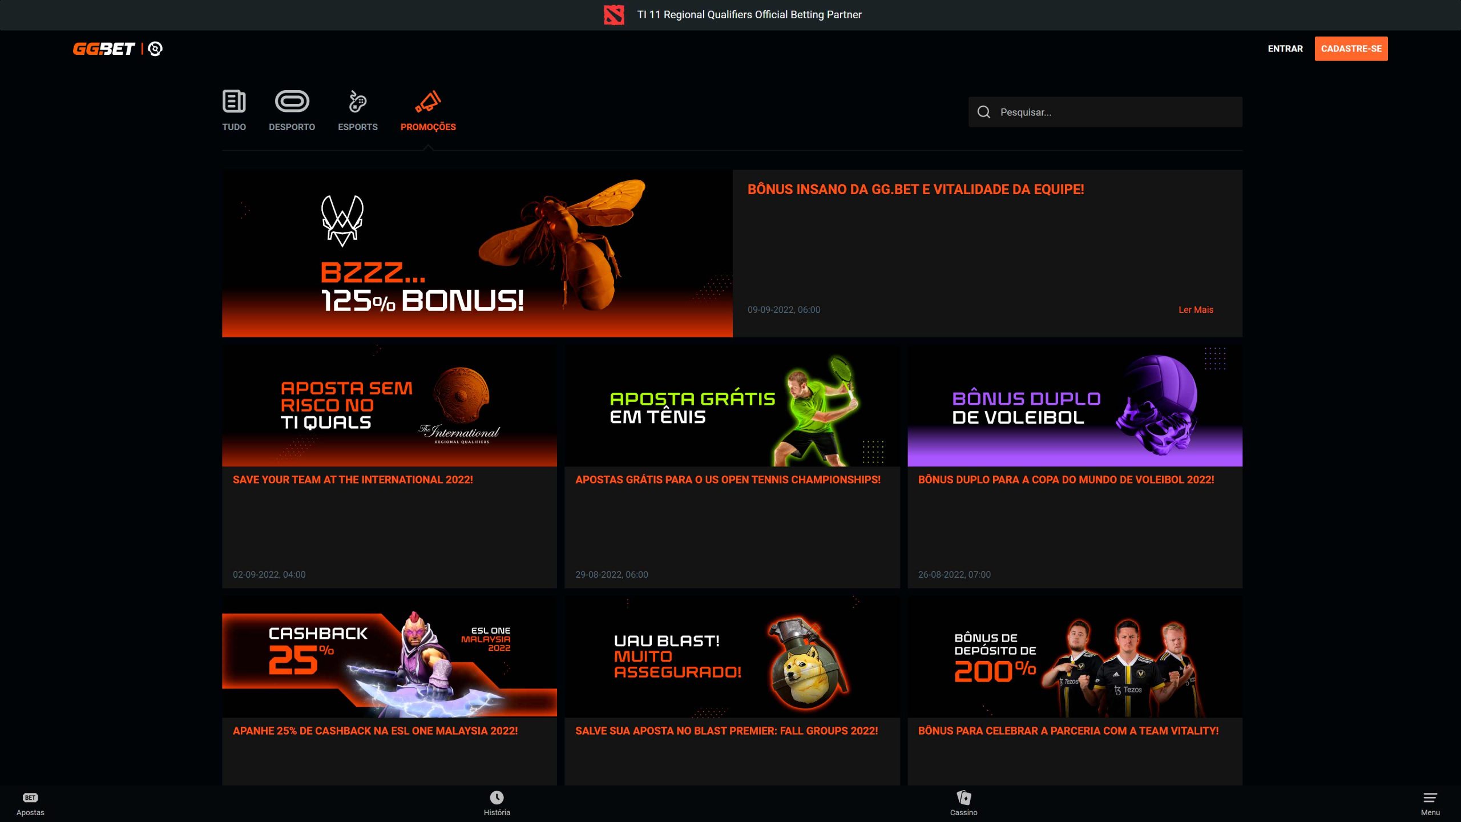Switch to the ESPORTS tab label
Viewport: 1461px width, 822px height.
point(357,127)
